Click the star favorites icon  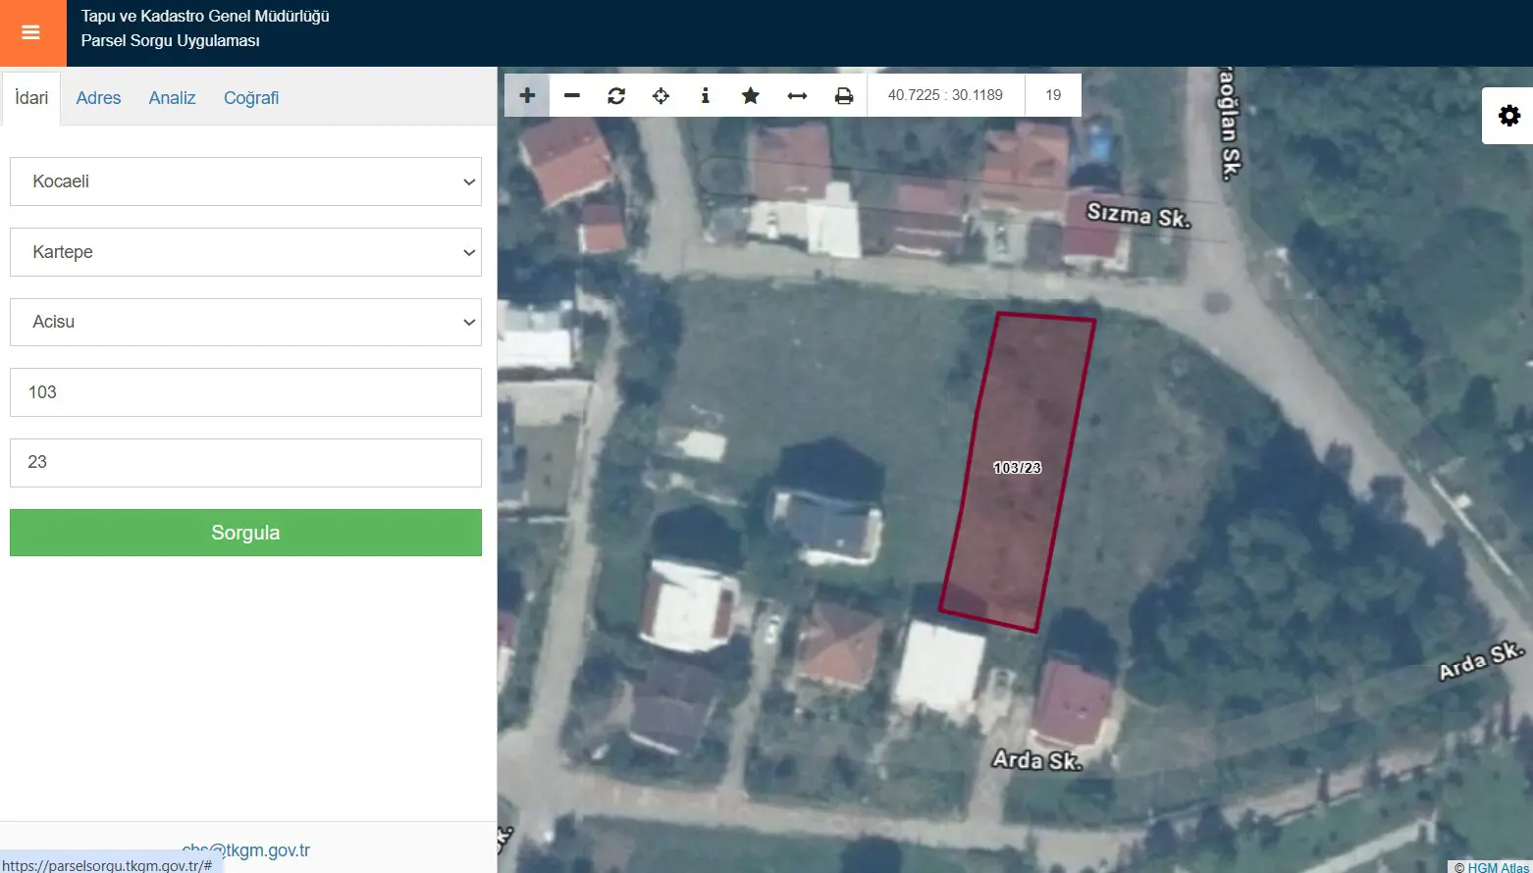pos(751,95)
